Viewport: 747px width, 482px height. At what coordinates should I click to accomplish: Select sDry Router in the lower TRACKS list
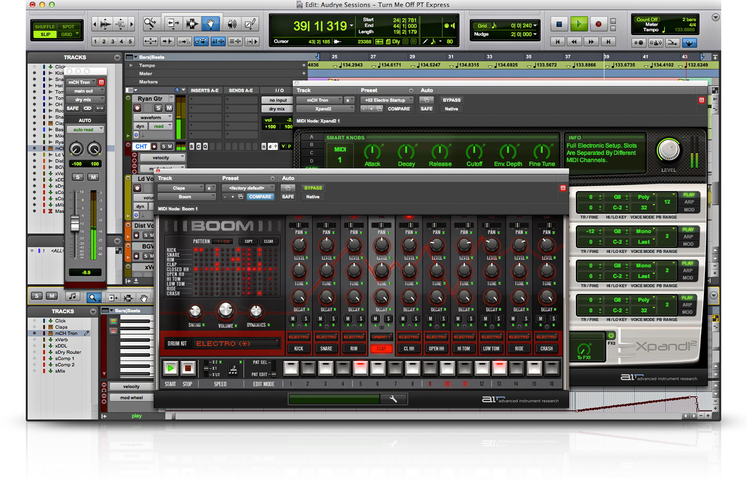point(68,352)
